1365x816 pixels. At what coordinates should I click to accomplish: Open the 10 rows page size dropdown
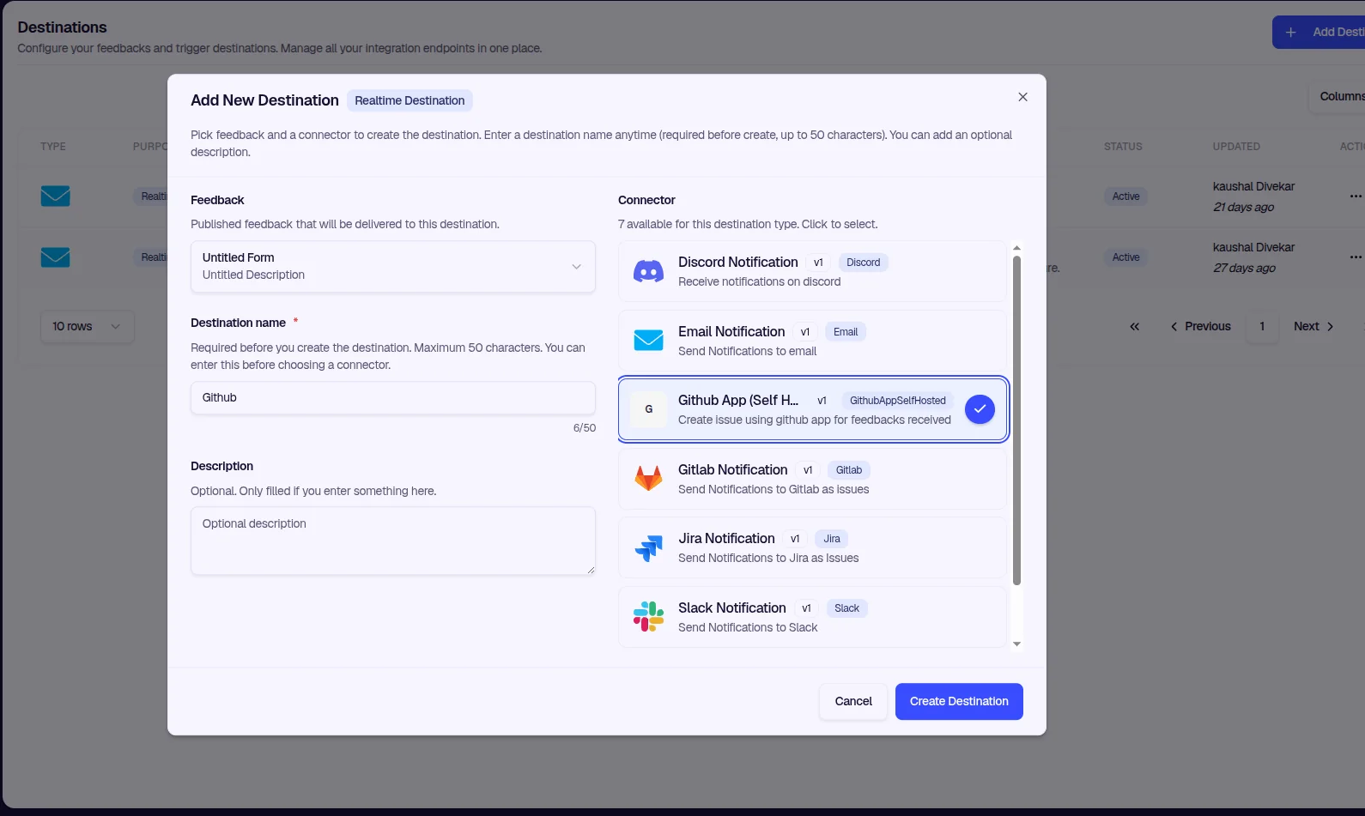click(87, 327)
